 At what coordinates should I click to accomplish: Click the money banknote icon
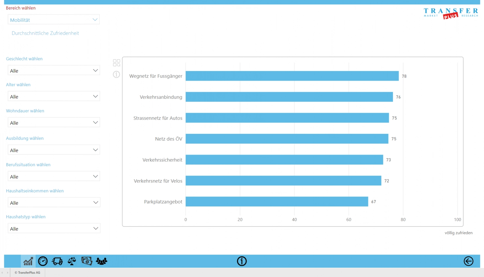87,261
